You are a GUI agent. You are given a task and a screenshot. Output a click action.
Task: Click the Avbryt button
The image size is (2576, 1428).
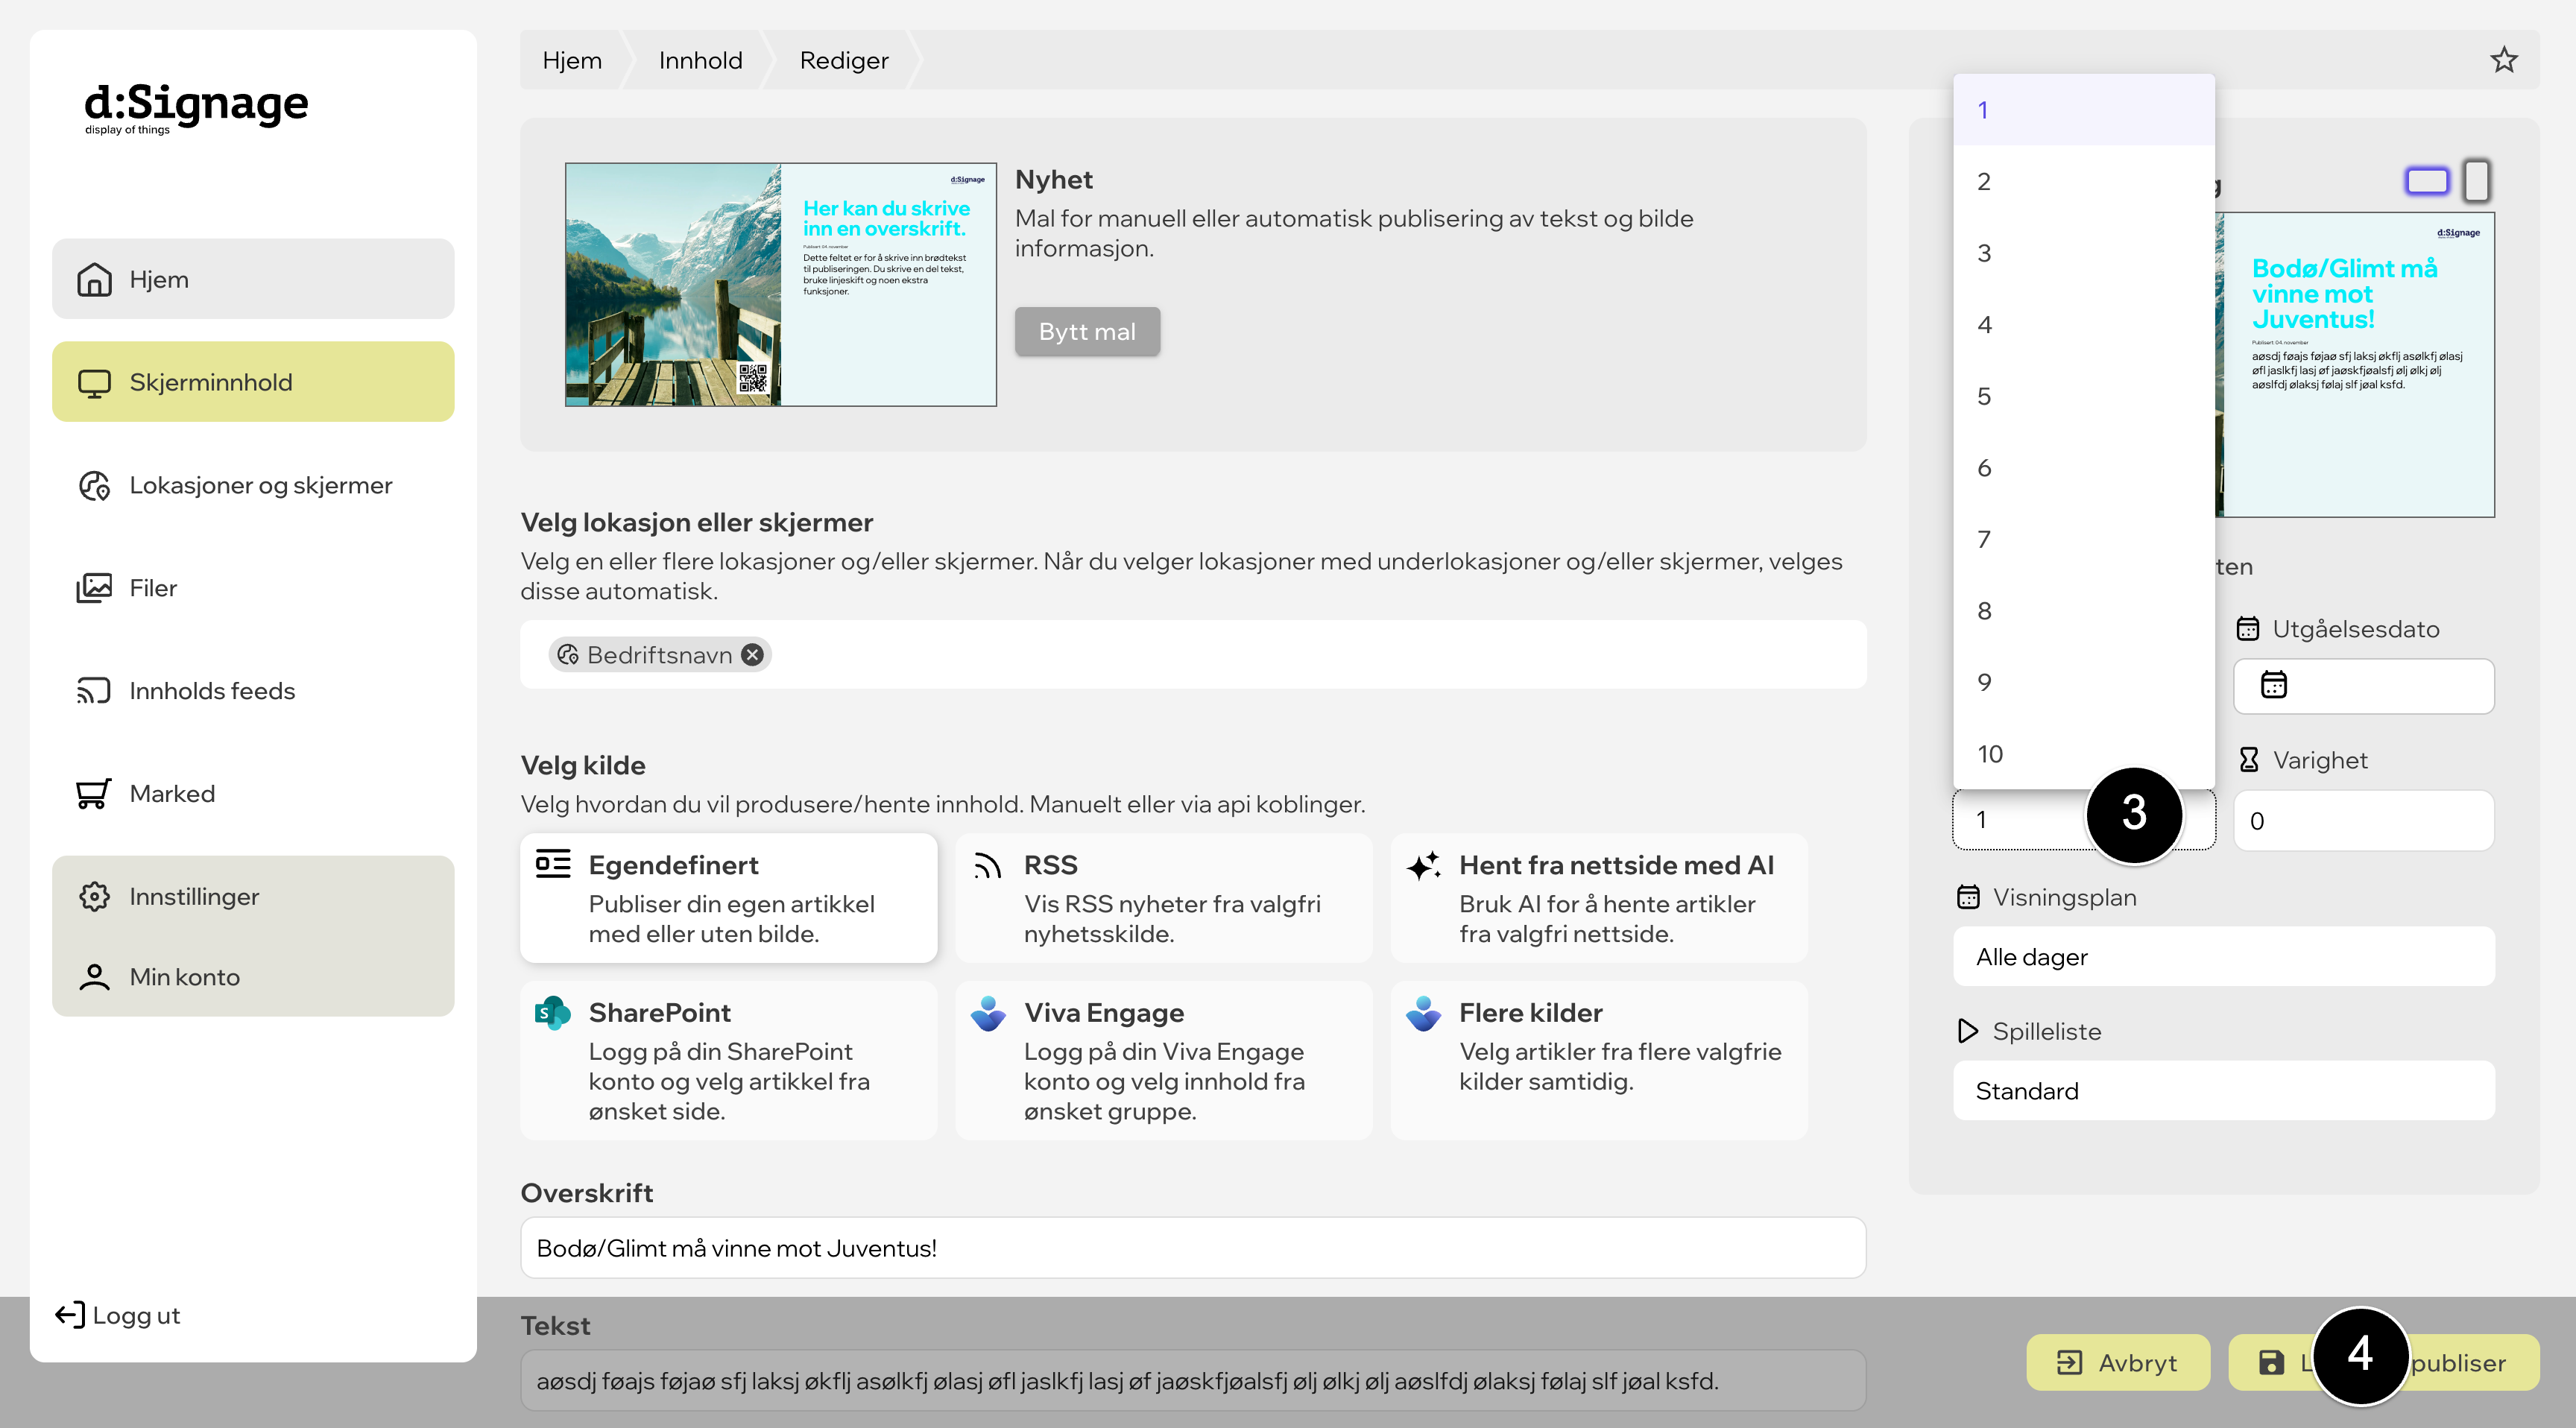[2118, 1363]
